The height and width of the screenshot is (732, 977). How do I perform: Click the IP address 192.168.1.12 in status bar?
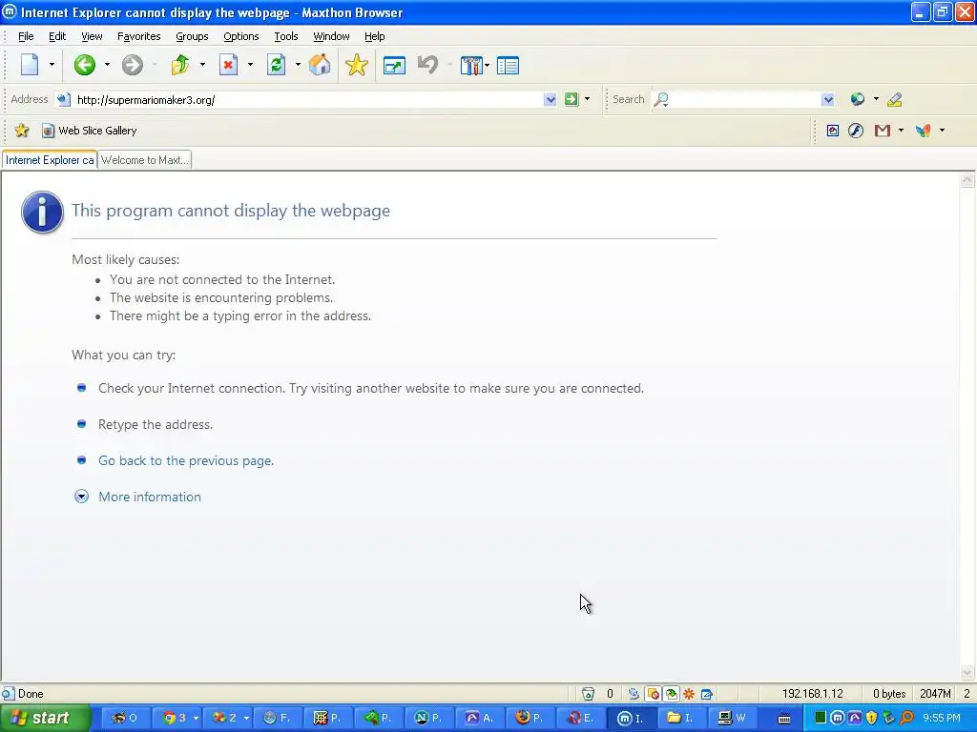(x=812, y=694)
